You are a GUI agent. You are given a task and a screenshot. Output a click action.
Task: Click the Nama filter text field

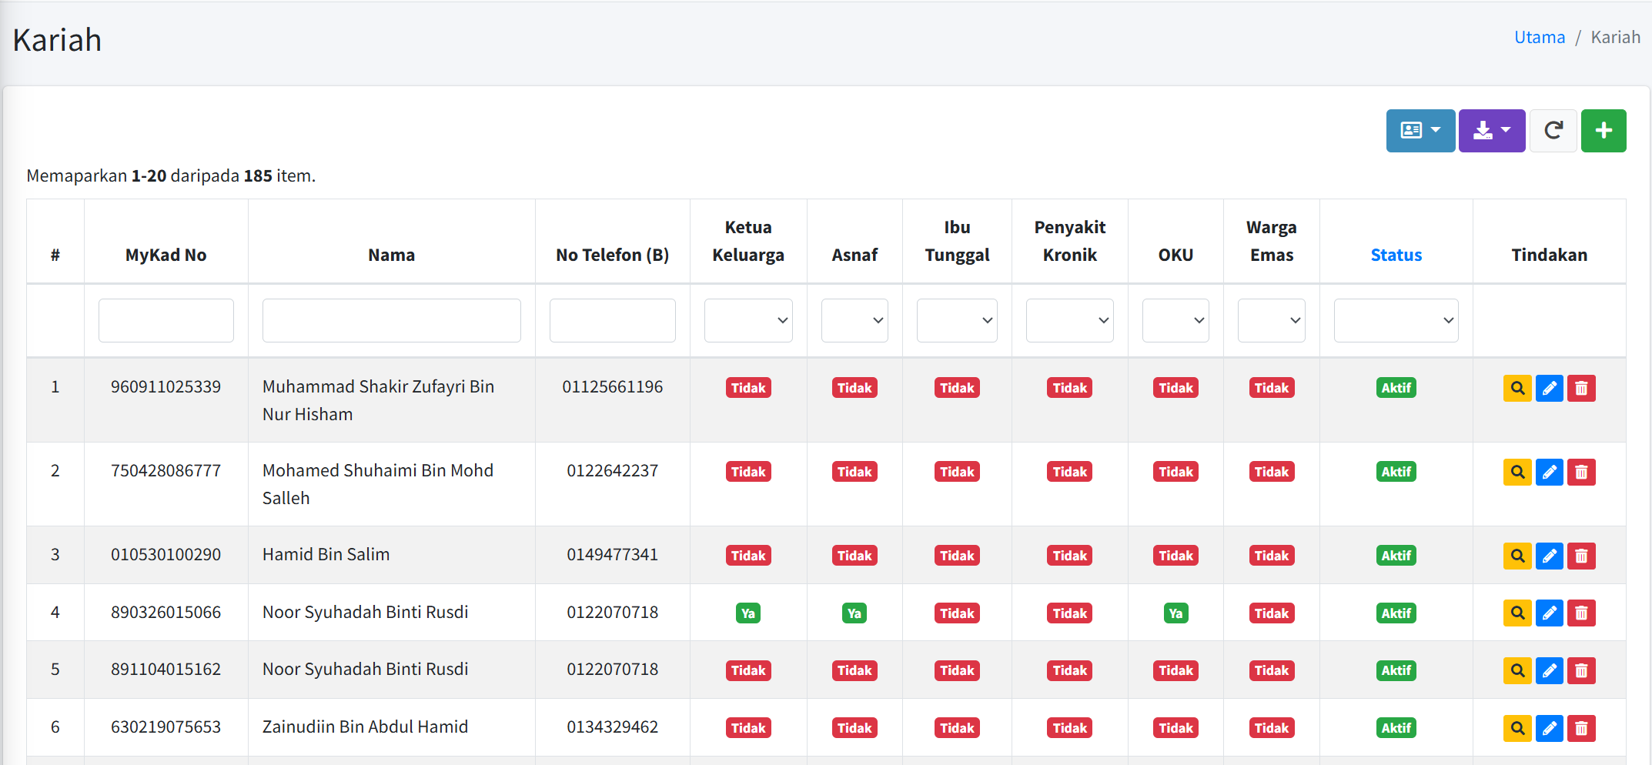click(391, 320)
